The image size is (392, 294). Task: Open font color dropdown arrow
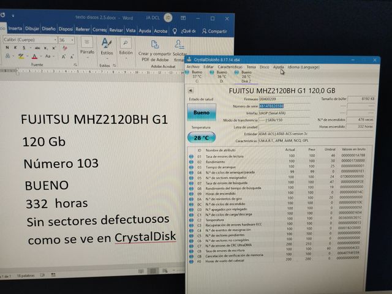[40, 56]
